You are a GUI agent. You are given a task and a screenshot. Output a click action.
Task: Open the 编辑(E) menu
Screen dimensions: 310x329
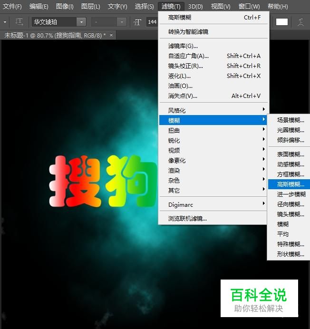39,6
